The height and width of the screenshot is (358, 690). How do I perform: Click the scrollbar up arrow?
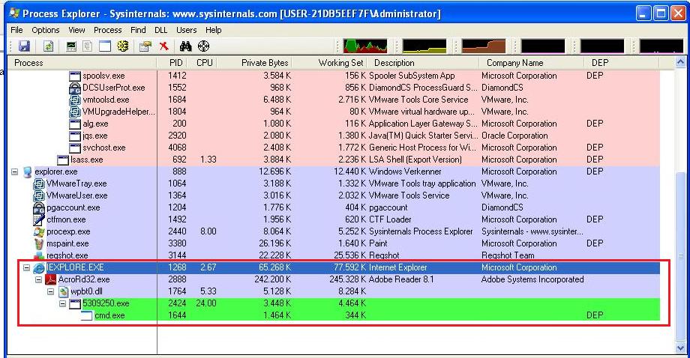(x=680, y=62)
